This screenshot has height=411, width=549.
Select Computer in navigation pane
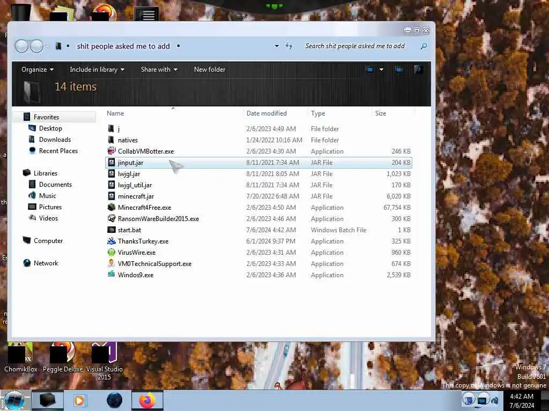(48, 240)
